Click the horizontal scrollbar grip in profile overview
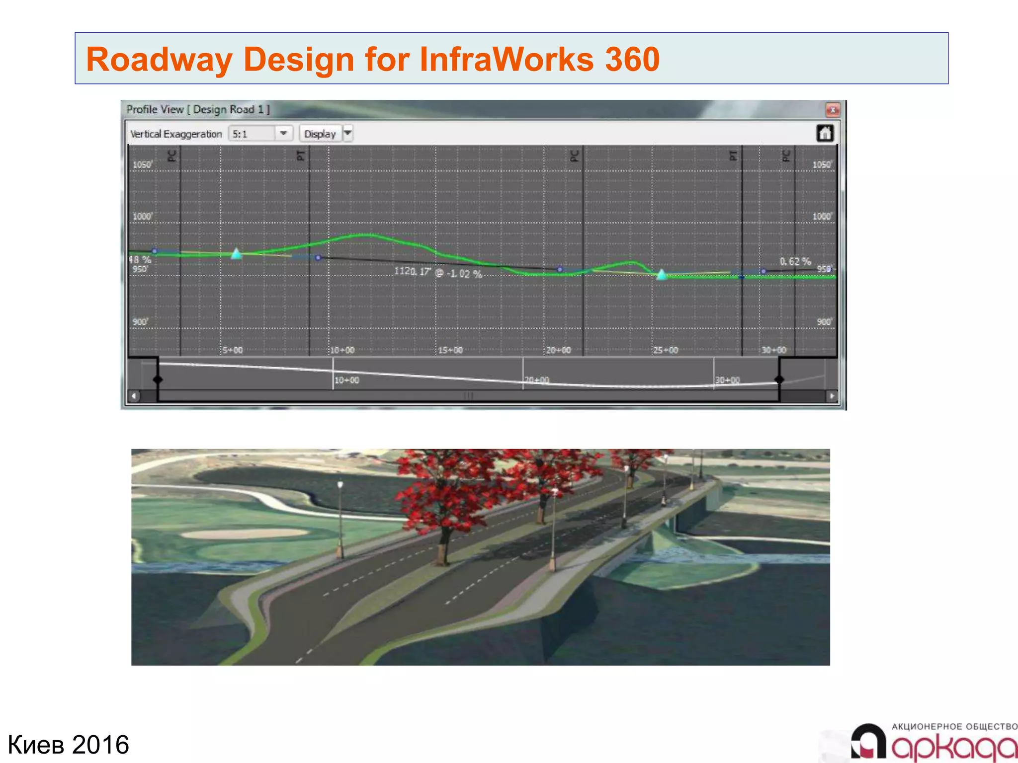This screenshot has width=1018, height=763. click(x=468, y=396)
